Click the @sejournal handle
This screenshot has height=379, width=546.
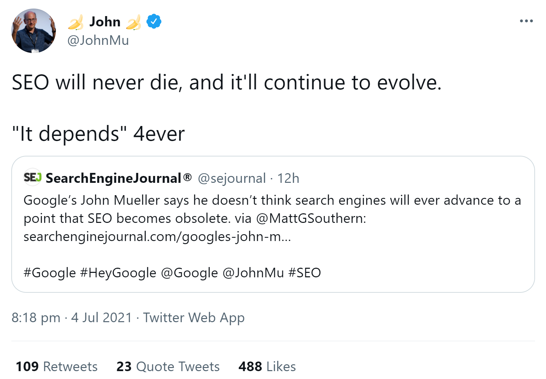tap(230, 178)
